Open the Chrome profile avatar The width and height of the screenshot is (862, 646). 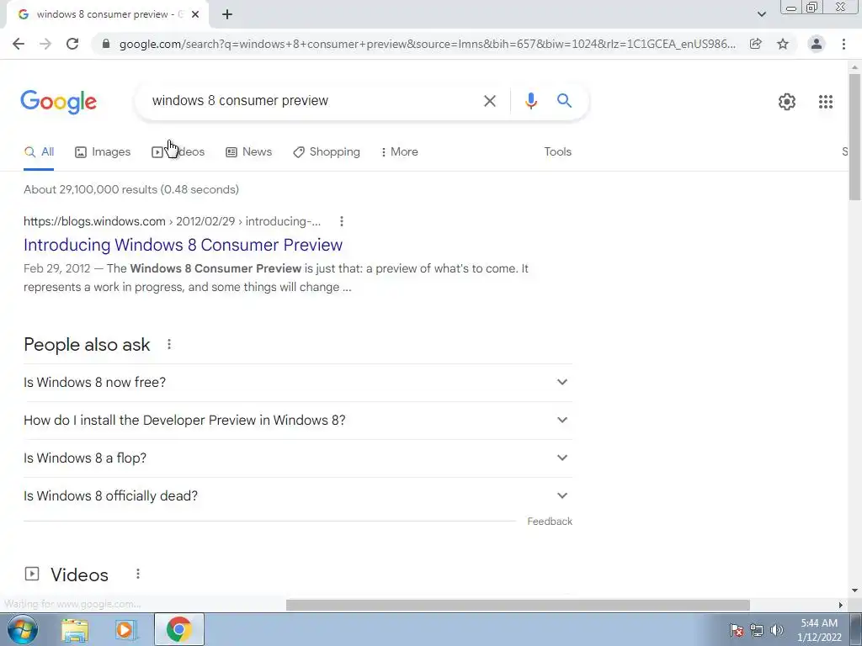click(817, 44)
